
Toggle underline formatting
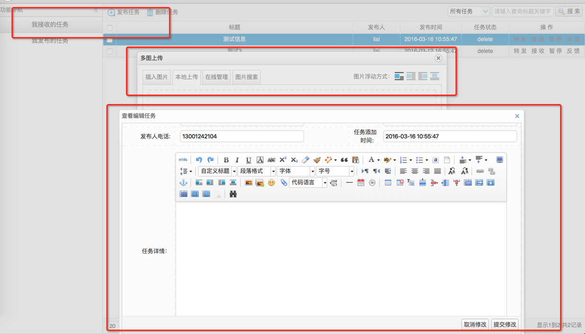click(x=248, y=160)
